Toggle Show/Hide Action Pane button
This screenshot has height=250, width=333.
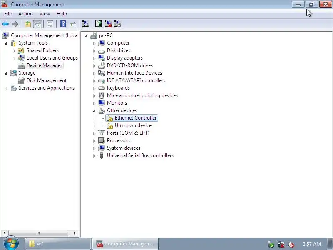(73, 24)
